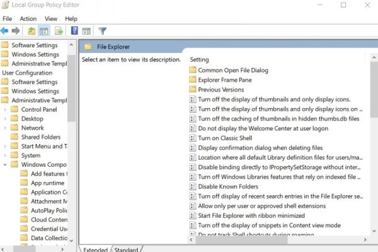Collapse the Windows Components tree node
378x252 pixels.
point(5,165)
